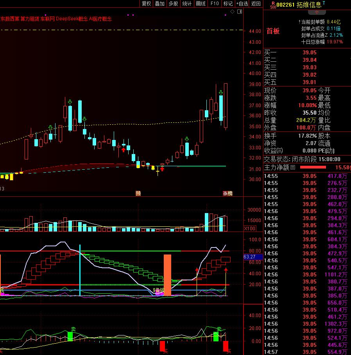
Task: Toggle the side panel layout icon
Action: pyautogui.click(x=240, y=12)
